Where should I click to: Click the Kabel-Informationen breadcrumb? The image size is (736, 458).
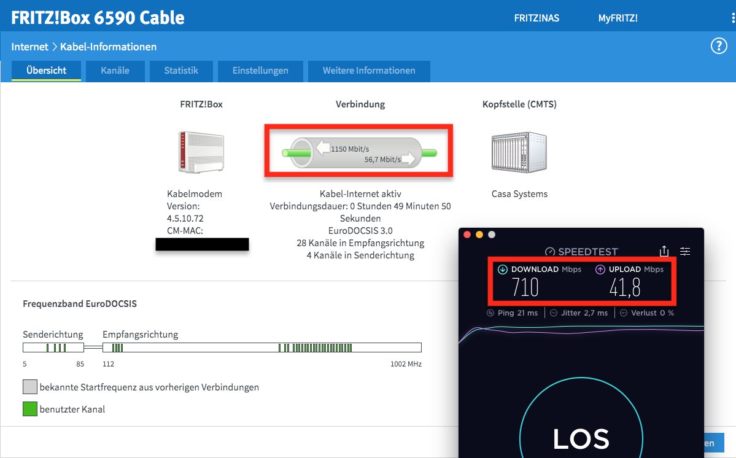coord(109,47)
